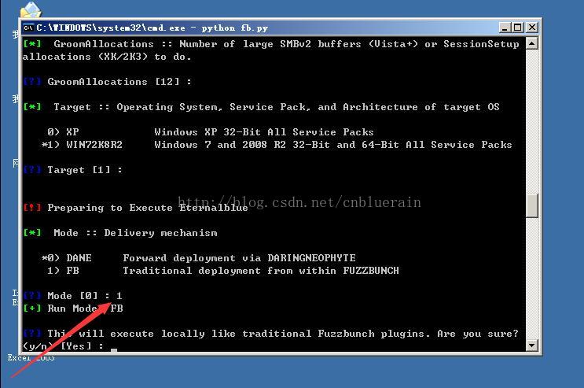The height and width of the screenshot is (388, 584).
Task: Click the '*0) DANE' mode option line
Action: [x=199, y=258]
